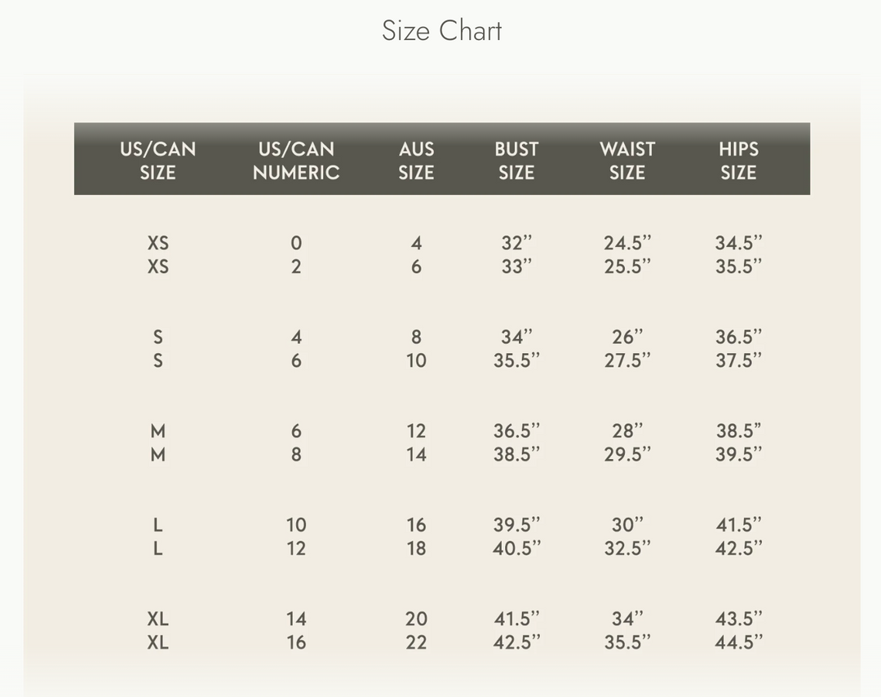Click the 32.5" waist measurement
Screen dimensions: 881x697
point(627,548)
